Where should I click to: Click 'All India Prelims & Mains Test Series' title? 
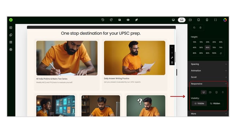[52, 79]
